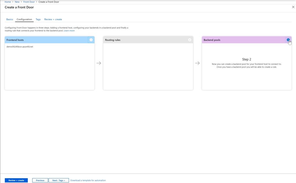The width and height of the screenshot is (296, 183).
Task: Open Front Door breadcrumb link
Action: click(29, 2)
